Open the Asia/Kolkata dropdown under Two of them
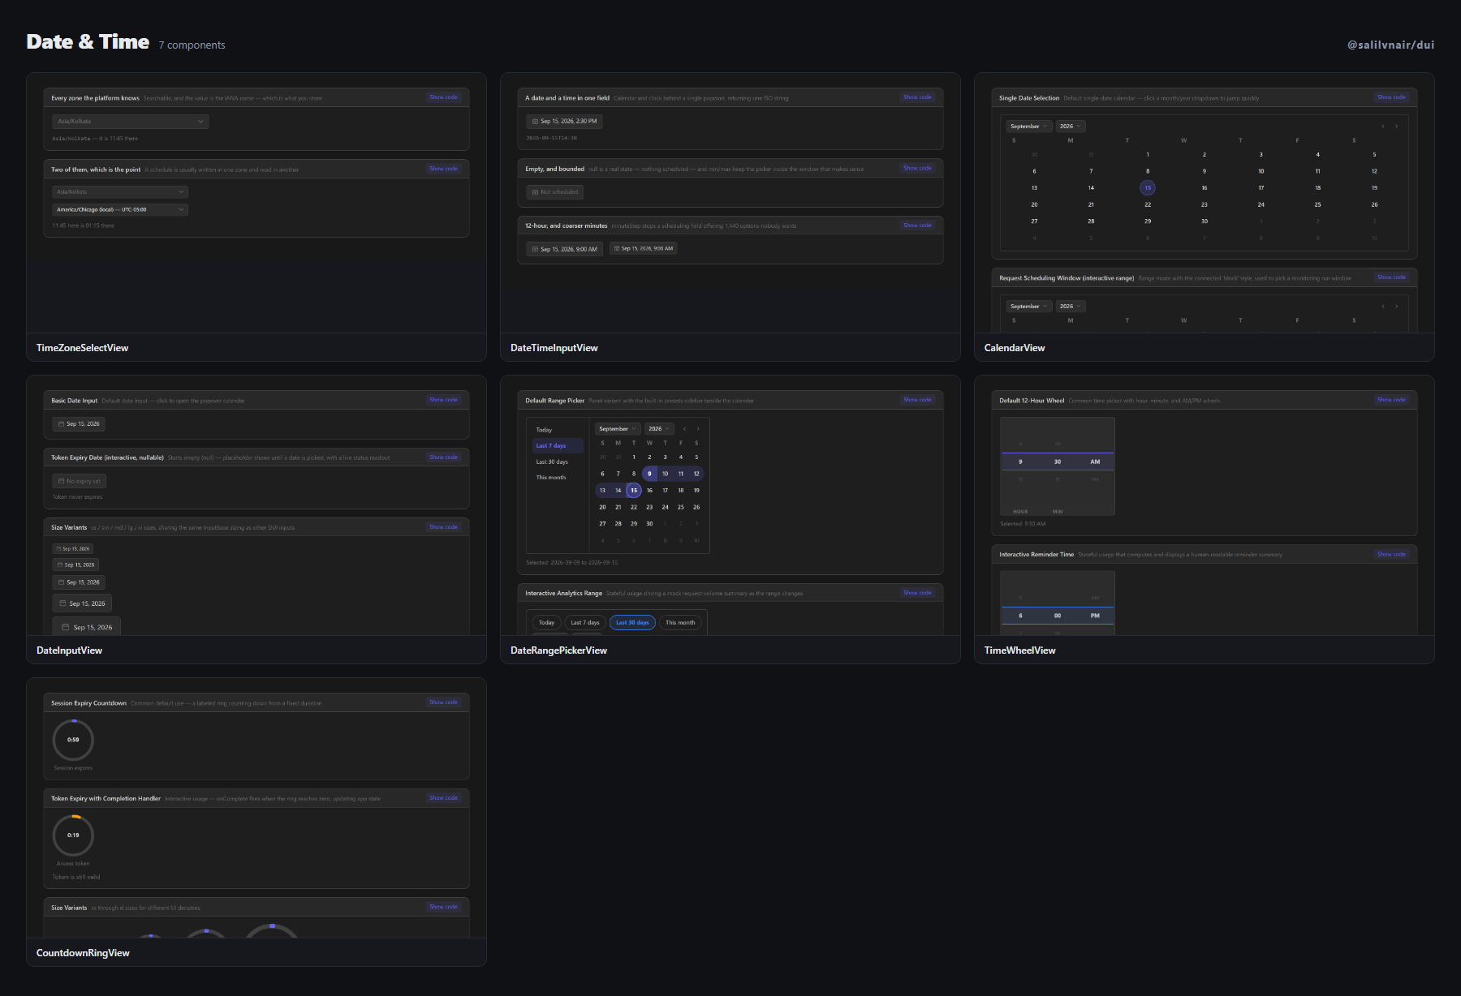 click(x=120, y=192)
